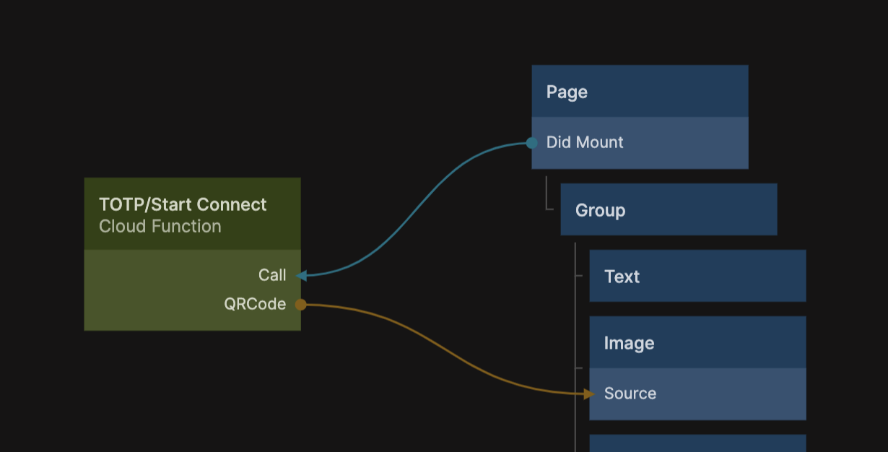The image size is (888, 452).
Task: Click the orange QRCode output port dot
Action: click(x=301, y=305)
